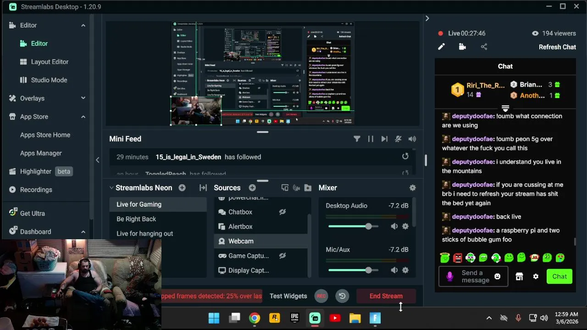Open Mixer advanced audio settings gear
This screenshot has width=587, height=330.
[x=412, y=188]
